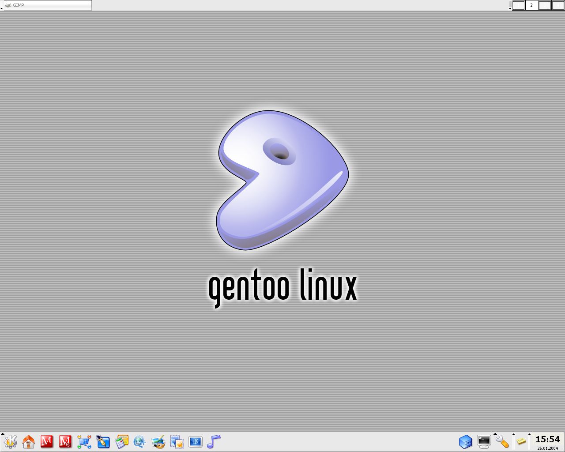Switch to virtual desktop 4 in pager
Image resolution: width=565 pixels, height=452 pixels.
558,5
